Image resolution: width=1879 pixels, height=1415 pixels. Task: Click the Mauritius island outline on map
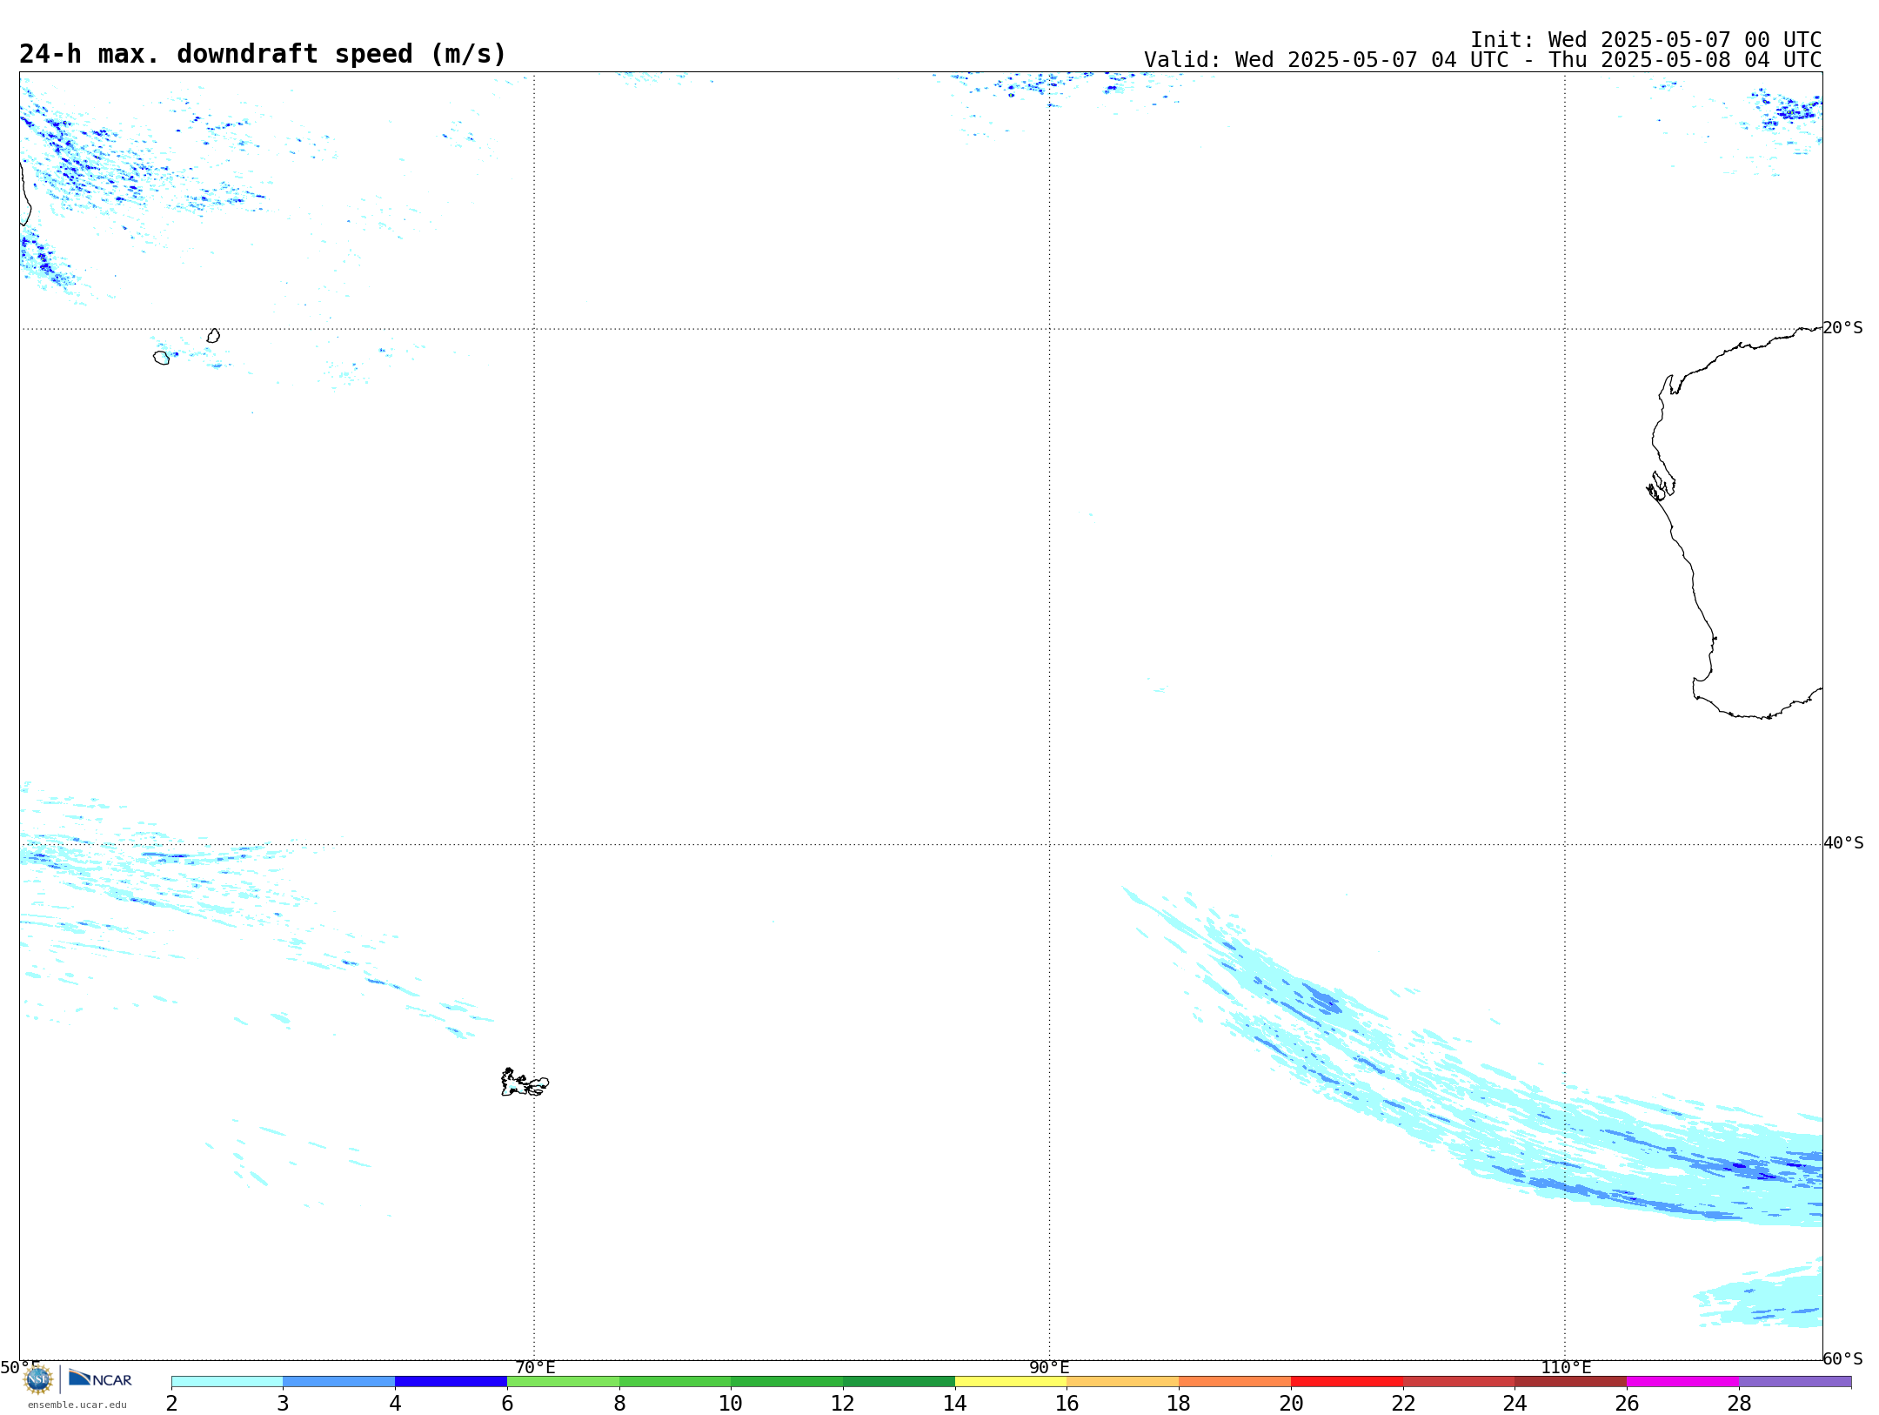(213, 336)
